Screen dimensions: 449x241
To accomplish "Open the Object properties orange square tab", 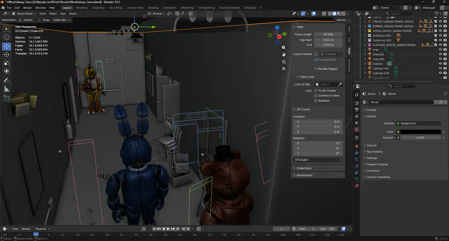I will [357, 146].
